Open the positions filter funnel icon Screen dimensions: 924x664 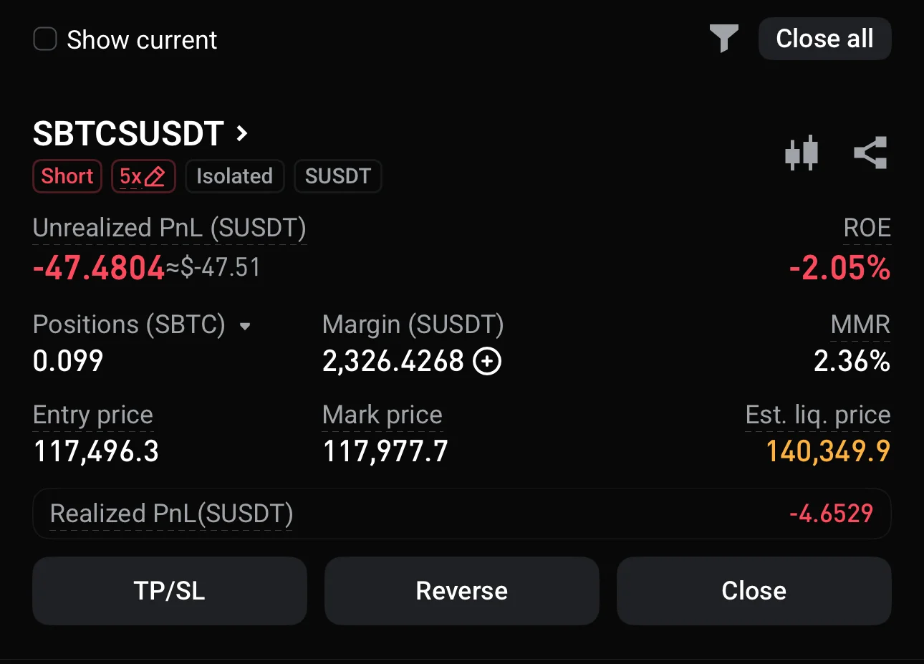click(x=723, y=38)
